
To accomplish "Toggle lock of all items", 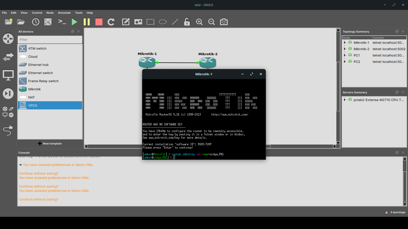I will pyautogui.click(x=187, y=22).
